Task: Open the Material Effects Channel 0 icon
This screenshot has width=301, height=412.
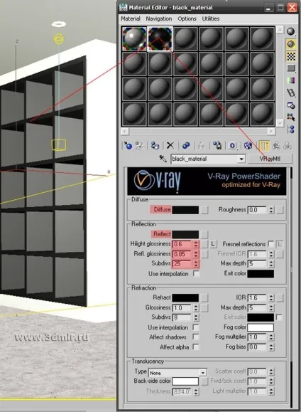Action: pyautogui.click(x=233, y=145)
